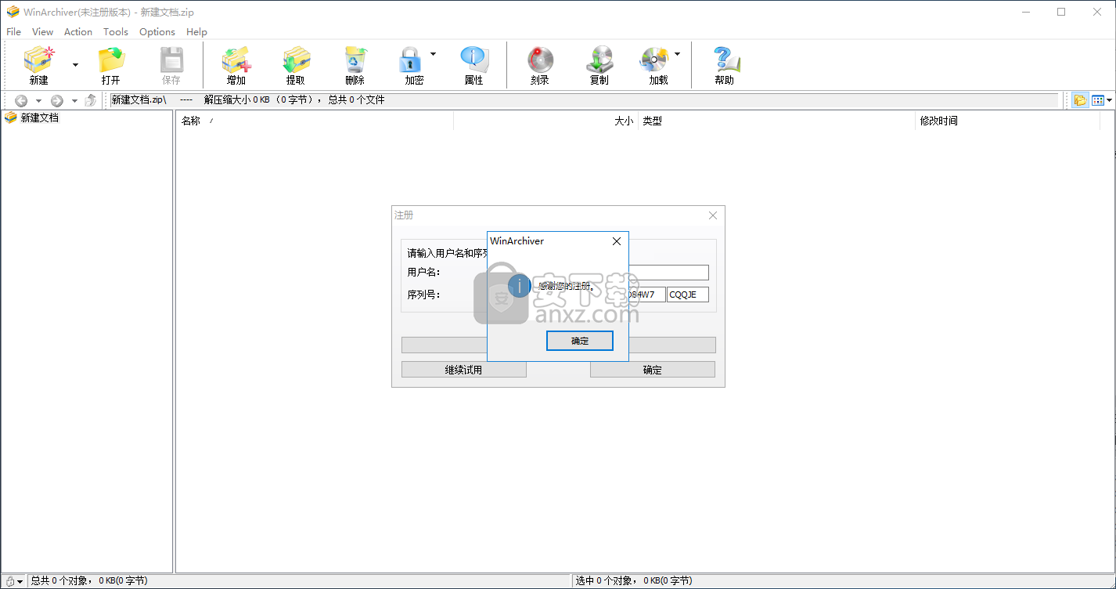Click 继续试用 in the 注册 dialog
The width and height of the screenshot is (1116, 589).
point(464,370)
